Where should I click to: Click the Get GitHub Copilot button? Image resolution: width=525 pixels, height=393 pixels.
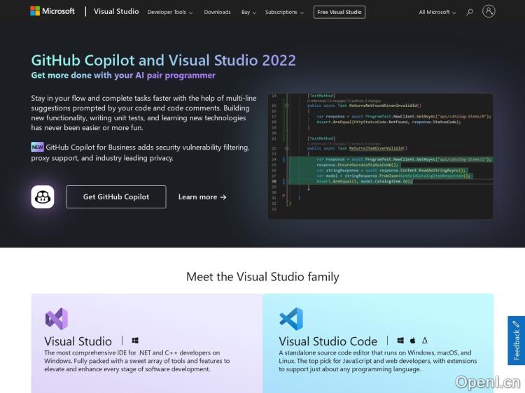[x=116, y=196]
